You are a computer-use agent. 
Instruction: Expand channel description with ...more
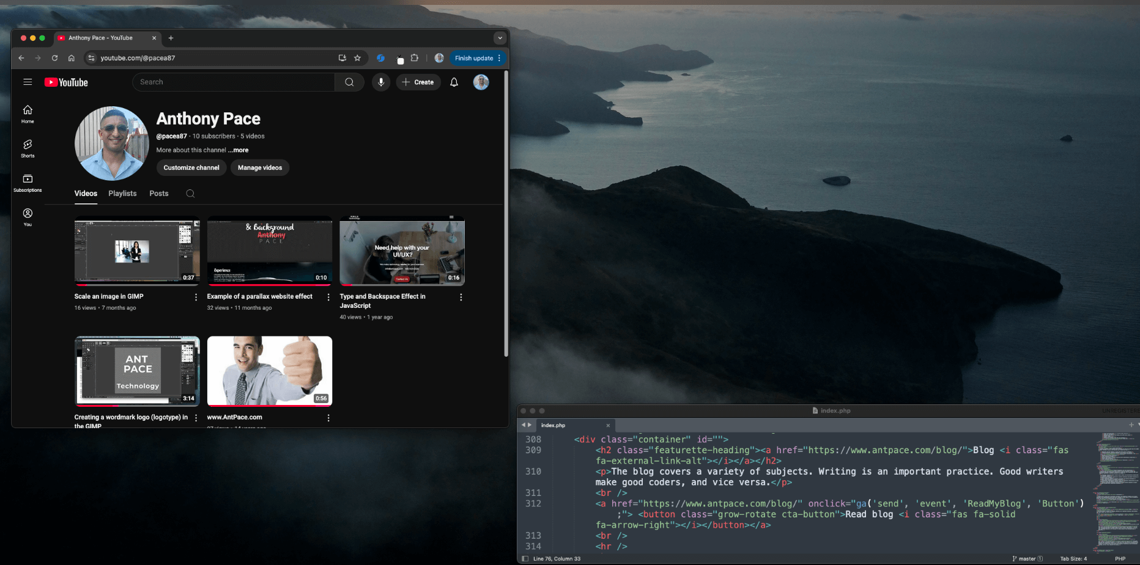coord(239,150)
